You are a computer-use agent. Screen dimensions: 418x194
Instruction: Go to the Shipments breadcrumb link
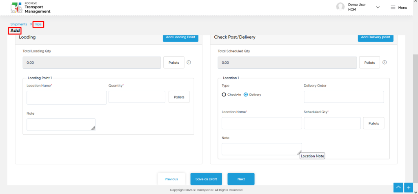(19, 24)
